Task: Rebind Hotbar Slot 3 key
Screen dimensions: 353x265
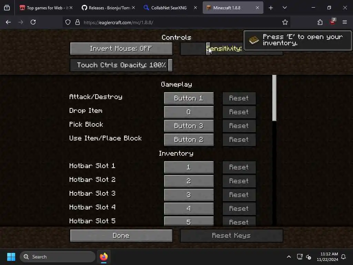Action: point(189,195)
